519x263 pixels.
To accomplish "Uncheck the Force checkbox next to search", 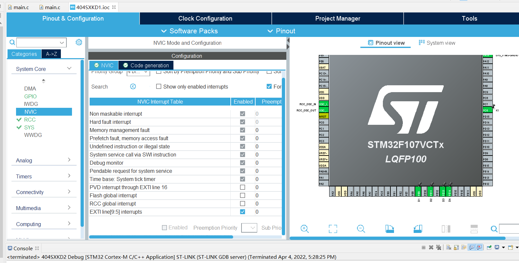I will pyautogui.click(x=269, y=87).
